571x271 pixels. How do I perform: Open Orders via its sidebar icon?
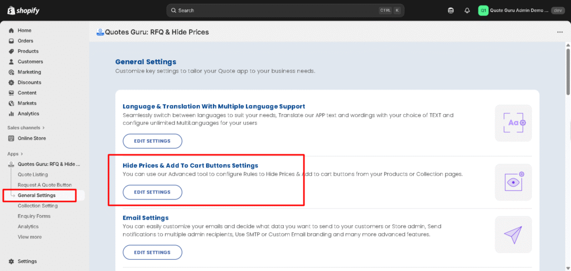point(11,41)
